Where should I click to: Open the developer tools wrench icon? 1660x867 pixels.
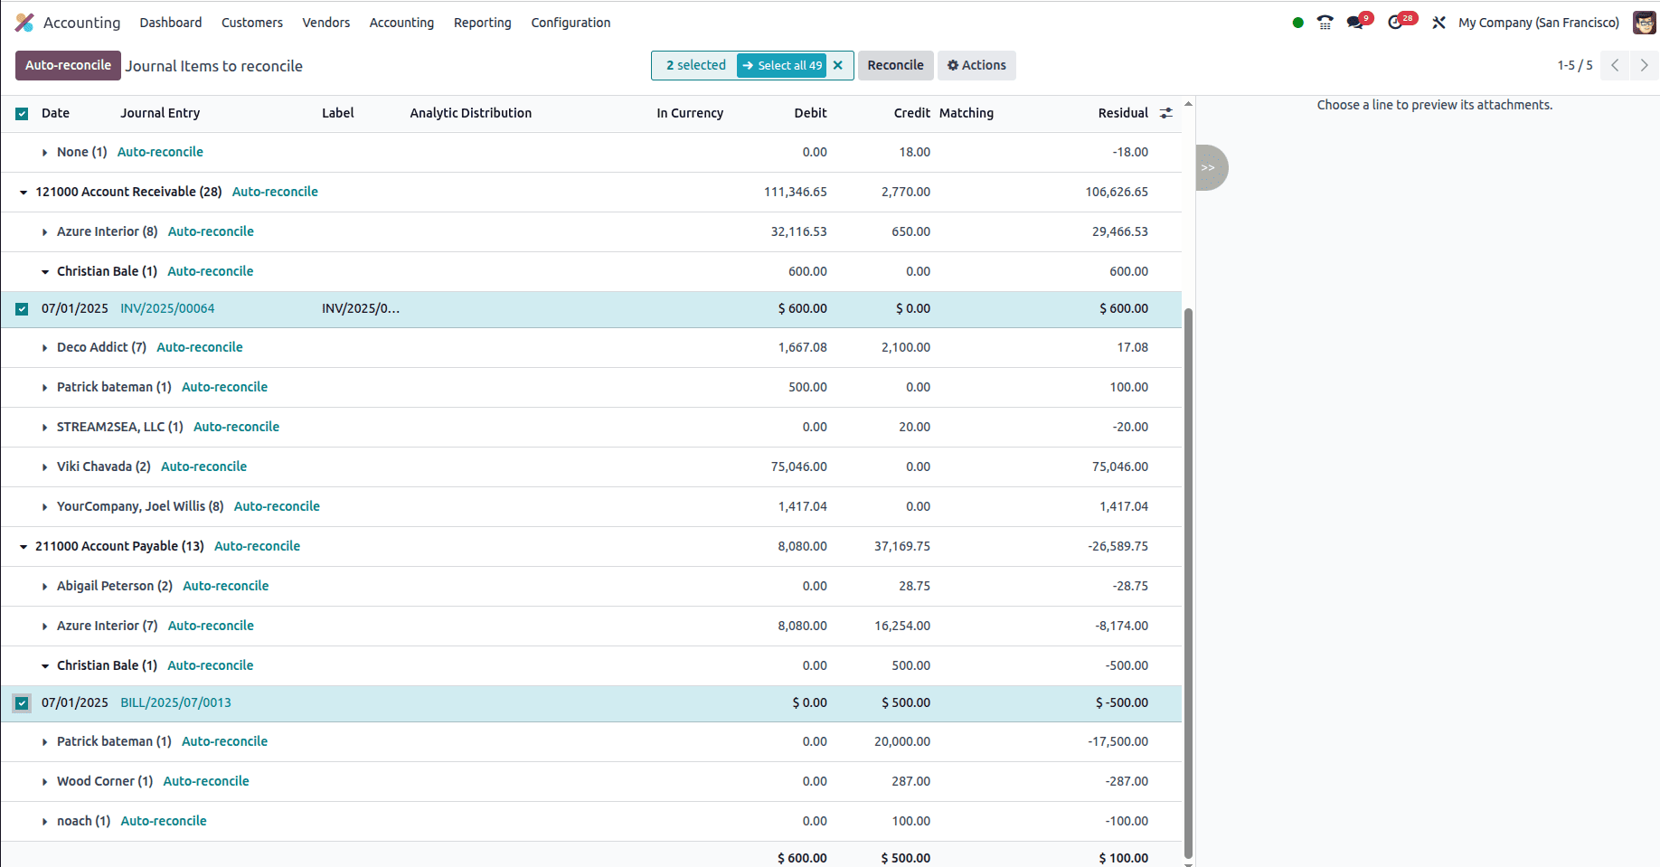tap(1438, 23)
